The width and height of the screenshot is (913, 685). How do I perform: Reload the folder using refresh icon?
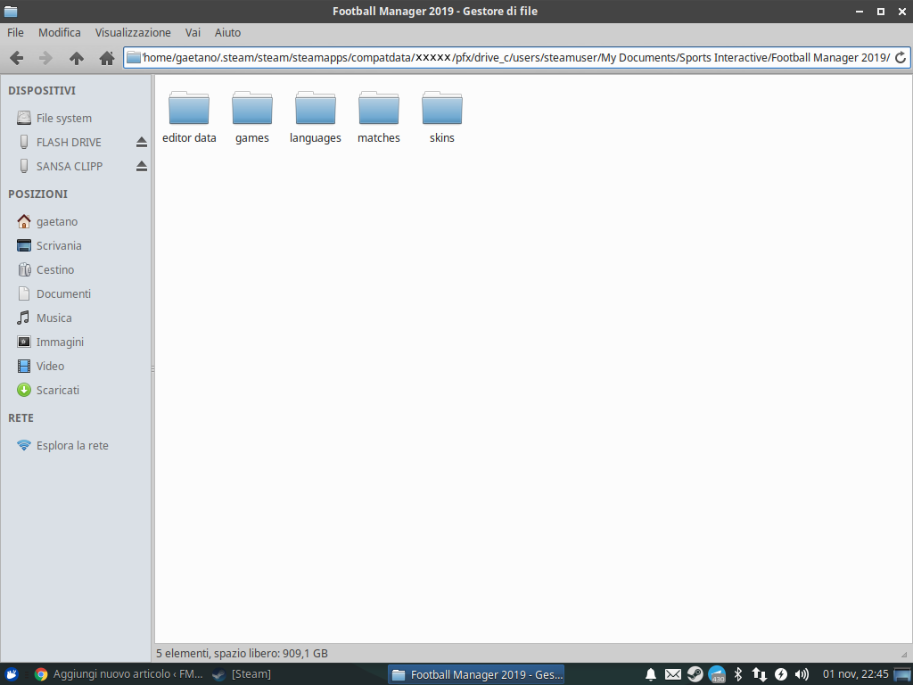(x=901, y=58)
